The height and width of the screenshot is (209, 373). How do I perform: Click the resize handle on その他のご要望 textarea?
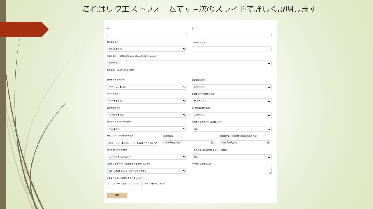(x=270, y=172)
